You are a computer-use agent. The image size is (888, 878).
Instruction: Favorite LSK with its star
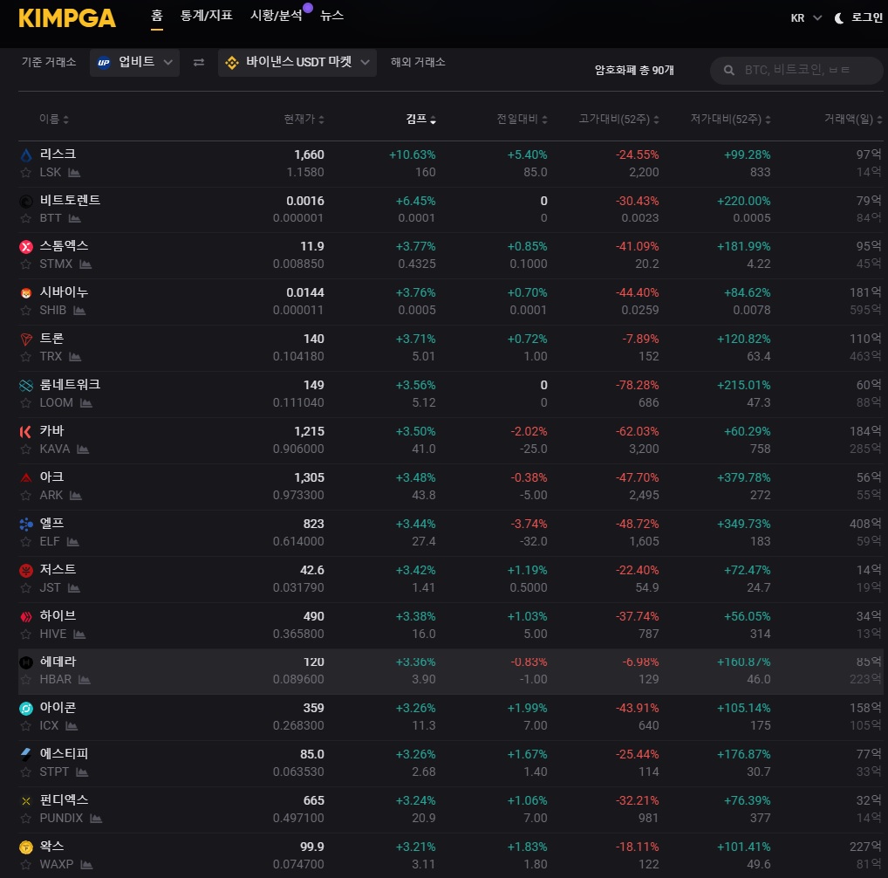pyautogui.click(x=25, y=173)
